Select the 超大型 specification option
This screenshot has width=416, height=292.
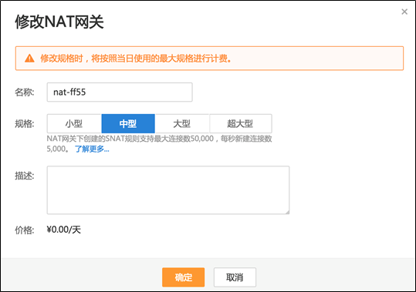point(240,123)
